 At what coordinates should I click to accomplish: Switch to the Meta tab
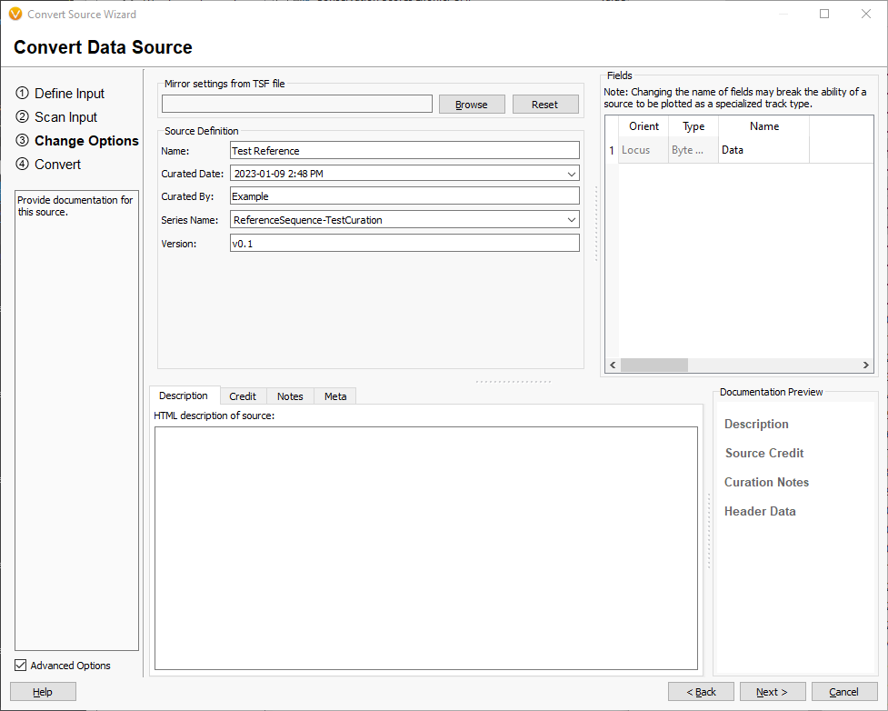(x=334, y=396)
